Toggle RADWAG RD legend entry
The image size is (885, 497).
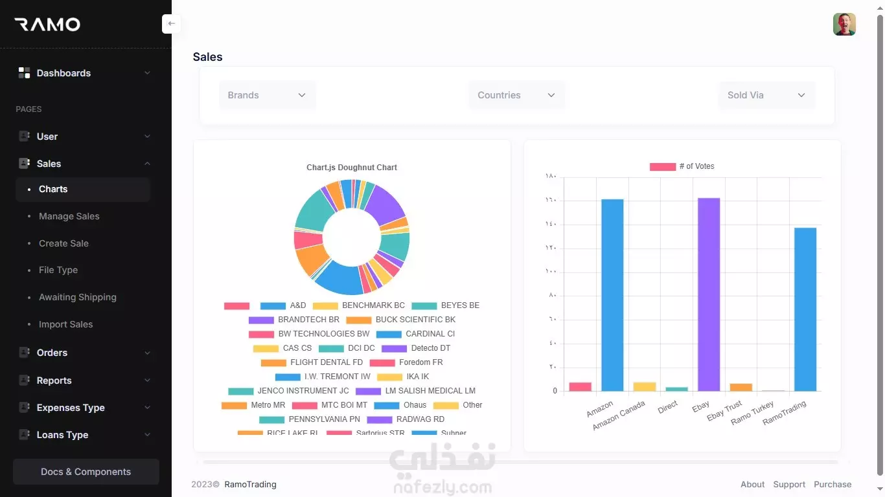pyautogui.click(x=406, y=419)
